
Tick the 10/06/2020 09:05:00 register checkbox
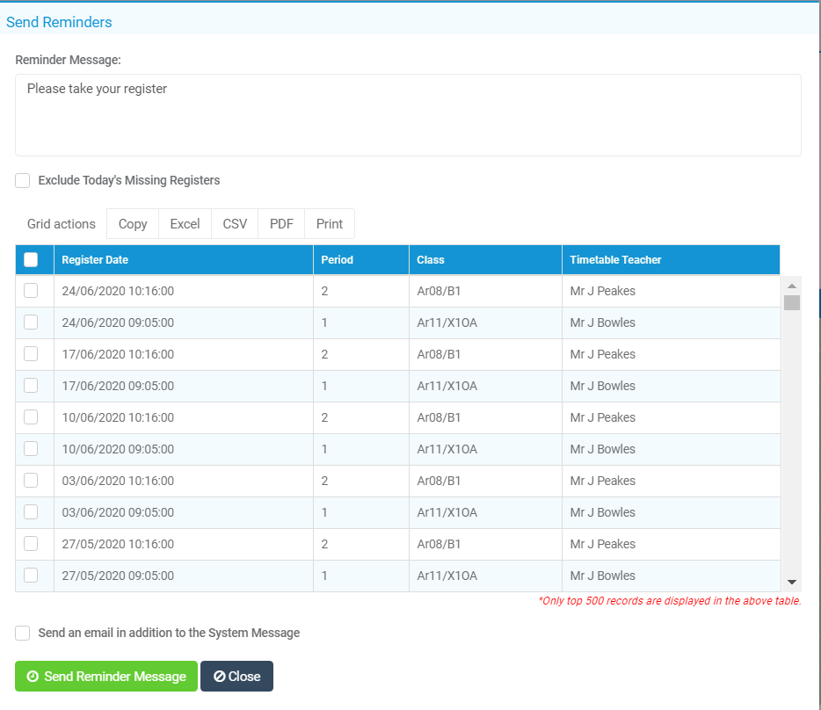(31, 449)
